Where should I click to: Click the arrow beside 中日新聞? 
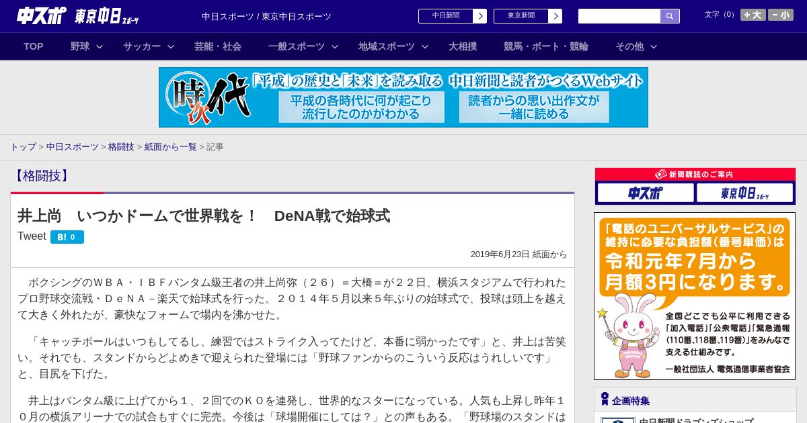coord(480,16)
